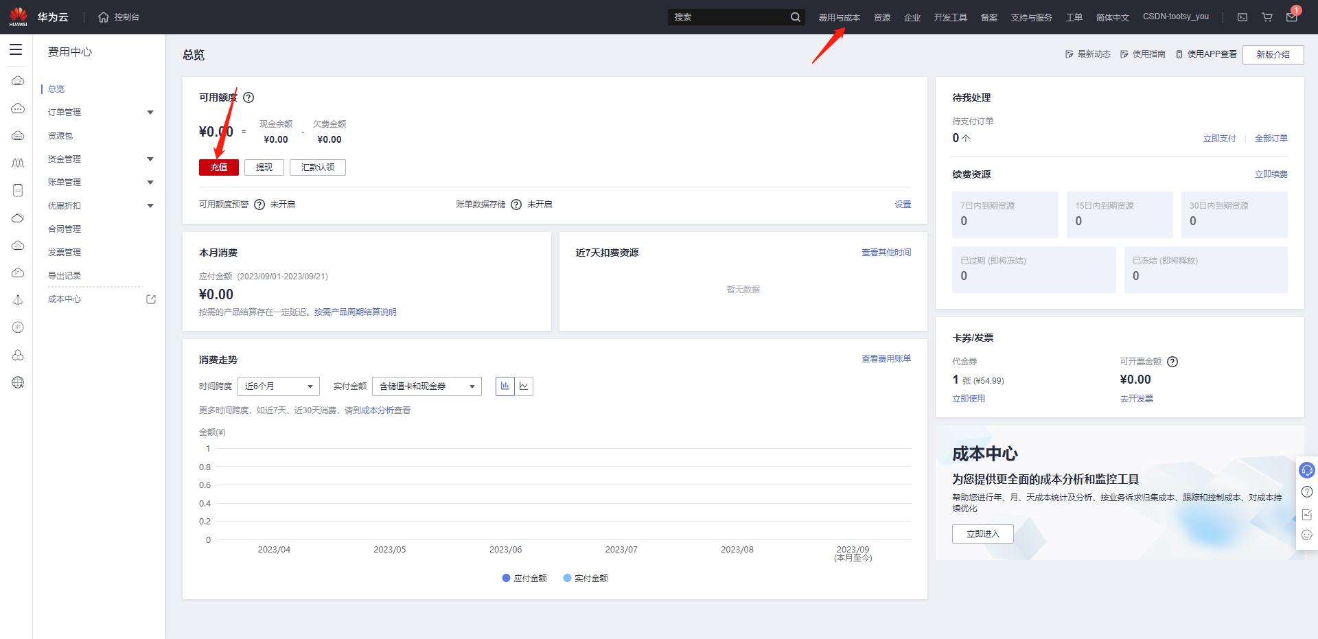Open the CSDN-tootsy_you account menu
This screenshot has width=1318, height=639.
pos(1176,16)
